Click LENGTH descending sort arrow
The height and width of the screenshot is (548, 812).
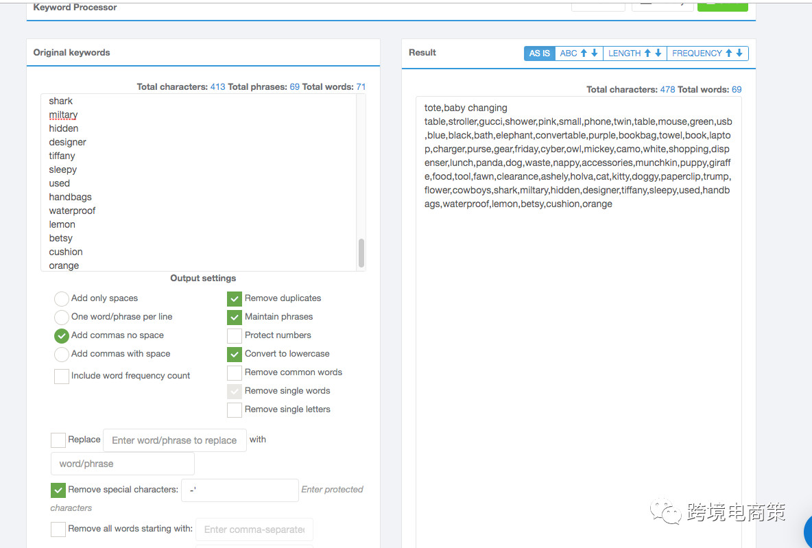pos(658,53)
